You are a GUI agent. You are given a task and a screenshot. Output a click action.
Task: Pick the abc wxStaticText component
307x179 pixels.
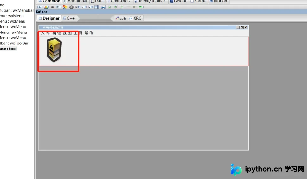tap(53, 7)
